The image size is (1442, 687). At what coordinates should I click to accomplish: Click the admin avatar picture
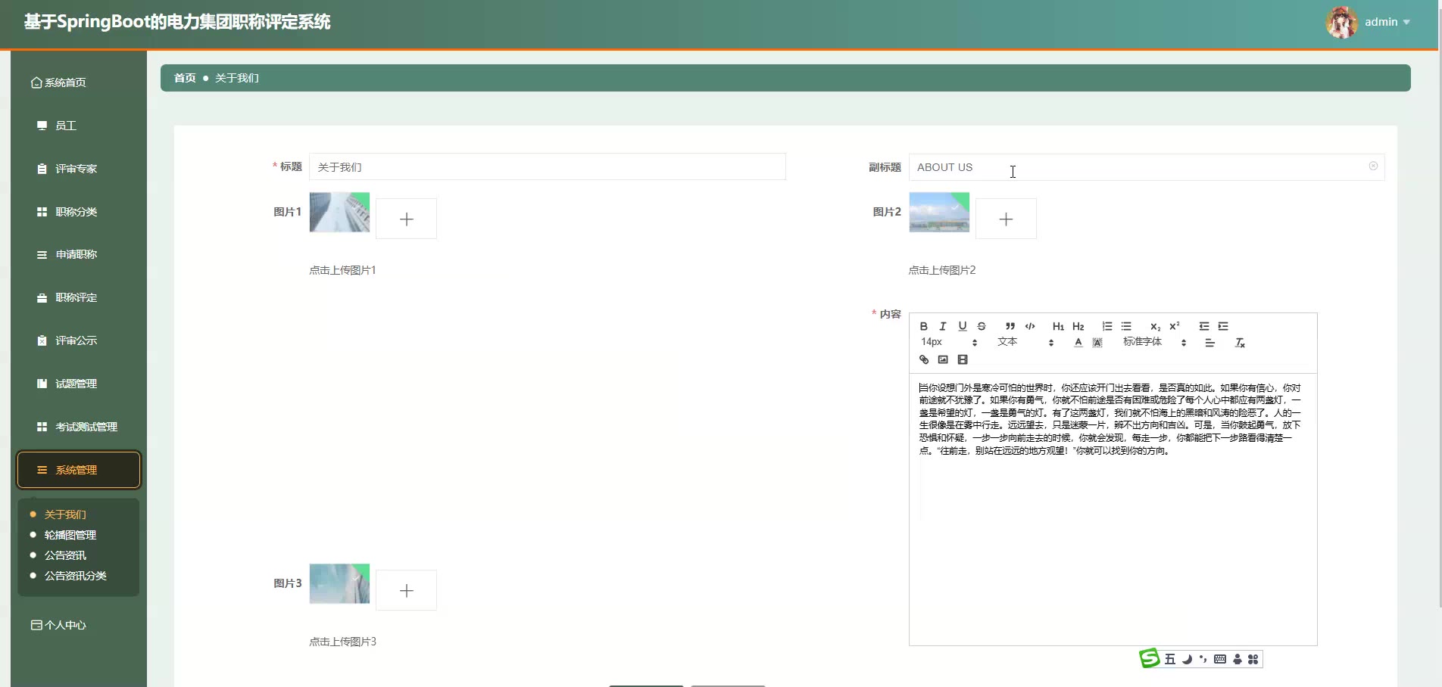coord(1341,22)
